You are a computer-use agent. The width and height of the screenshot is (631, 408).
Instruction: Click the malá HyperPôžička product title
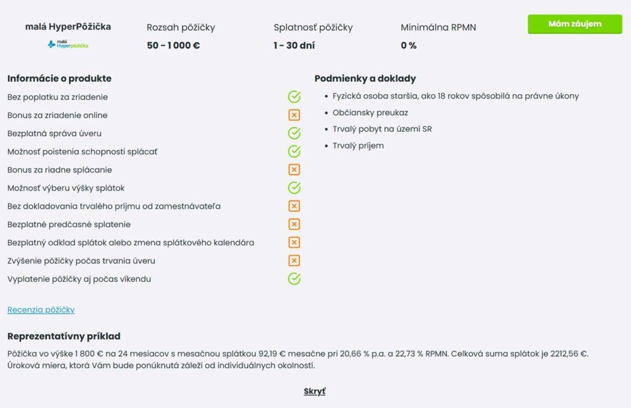pos(68,27)
